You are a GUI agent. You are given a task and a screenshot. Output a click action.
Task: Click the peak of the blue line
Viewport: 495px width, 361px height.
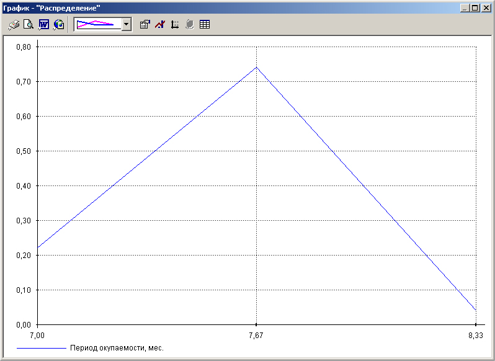click(x=256, y=67)
